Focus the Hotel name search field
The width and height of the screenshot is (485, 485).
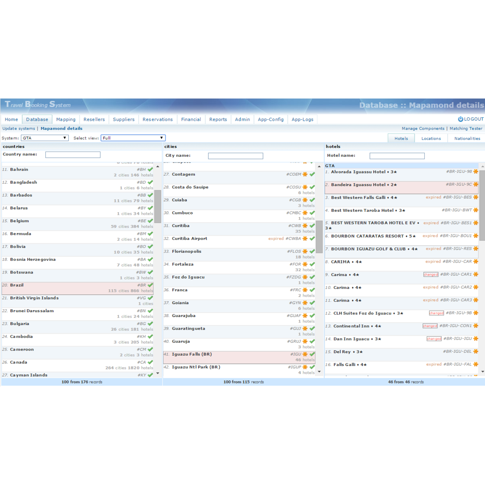pyautogui.click(x=397, y=156)
